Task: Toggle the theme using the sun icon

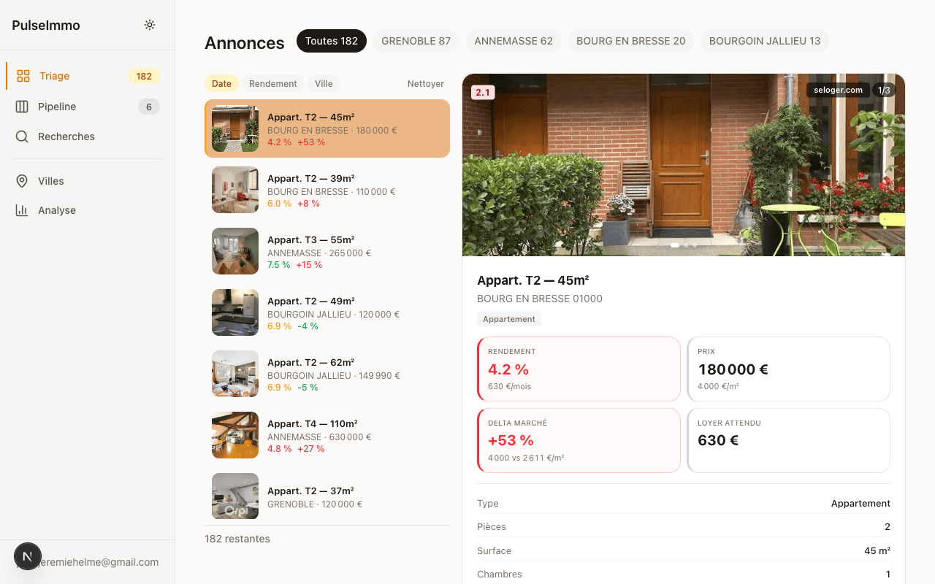Action: point(149,24)
